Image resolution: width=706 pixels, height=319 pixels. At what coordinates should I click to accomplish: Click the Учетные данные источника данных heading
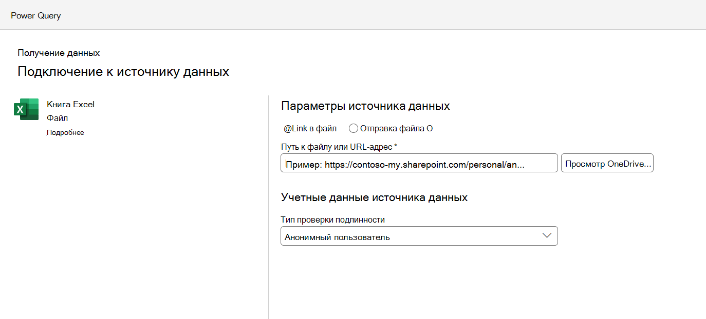pyautogui.click(x=374, y=197)
